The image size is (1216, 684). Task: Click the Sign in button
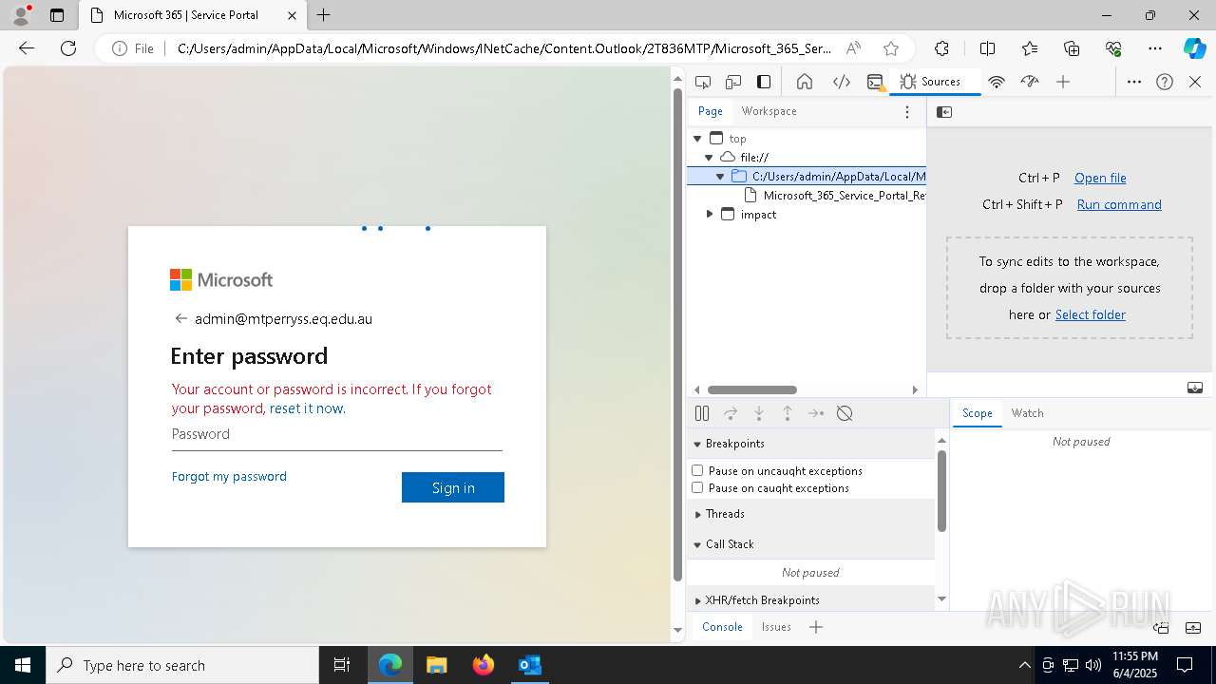pyautogui.click(x=453, y=487)
